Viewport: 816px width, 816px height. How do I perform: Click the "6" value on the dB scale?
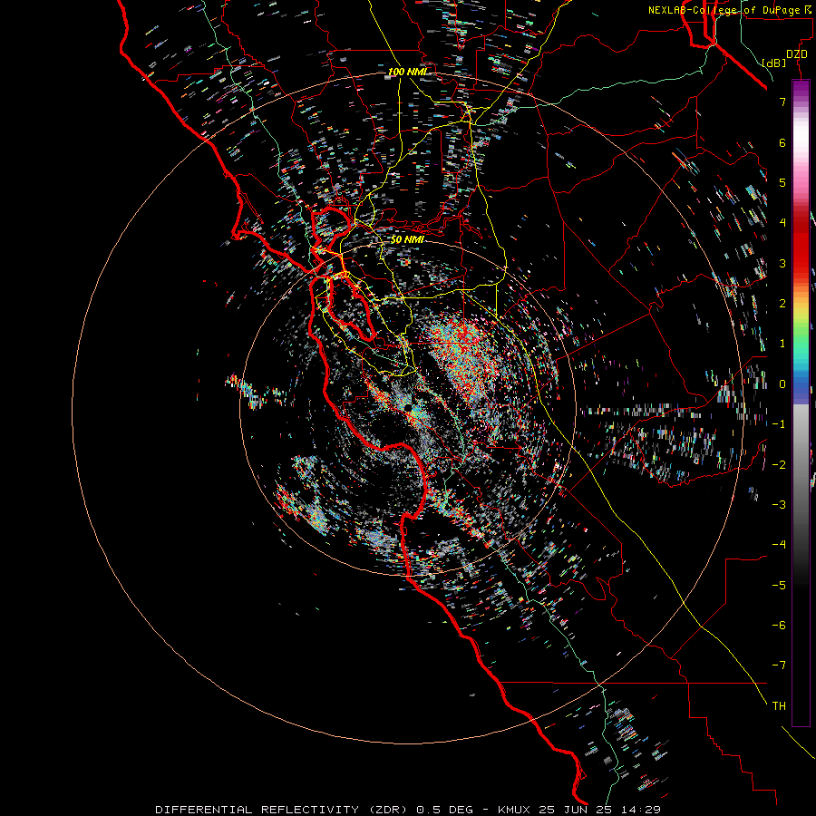tap(782, 142)
